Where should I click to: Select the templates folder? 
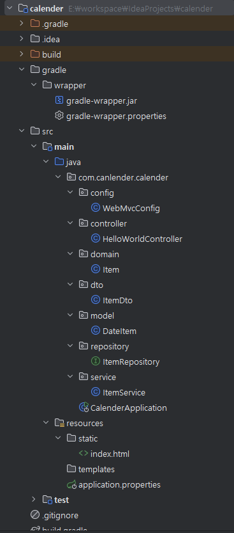[96, 470]
